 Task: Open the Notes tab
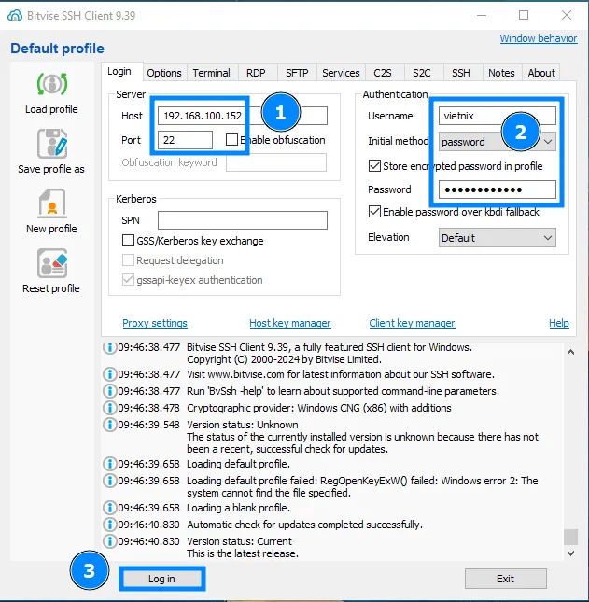click(x=501, y=73)
